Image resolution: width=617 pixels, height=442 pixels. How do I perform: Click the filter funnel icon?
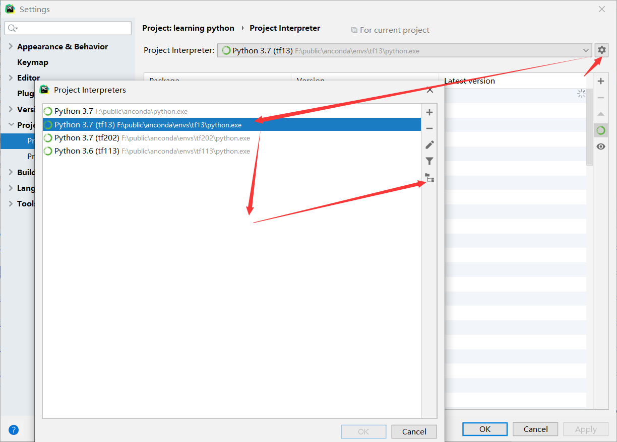click(x=429, y=161)
